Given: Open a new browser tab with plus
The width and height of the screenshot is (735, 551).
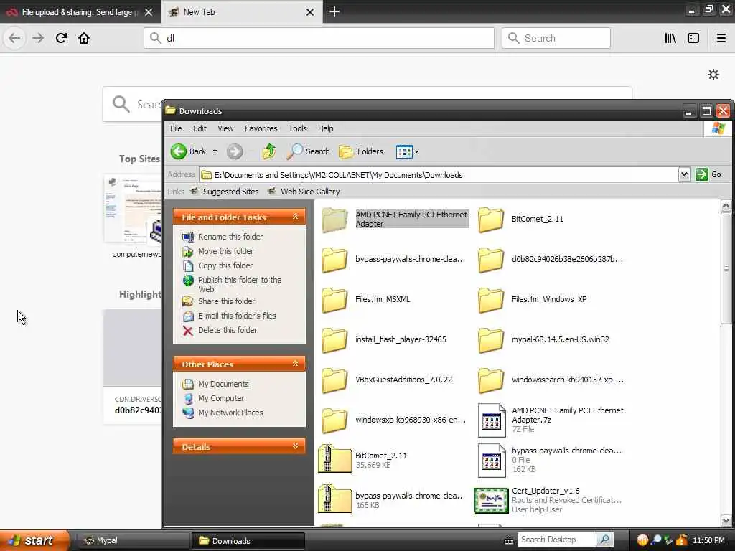Looking at the screenshot, I should (334, 11).
